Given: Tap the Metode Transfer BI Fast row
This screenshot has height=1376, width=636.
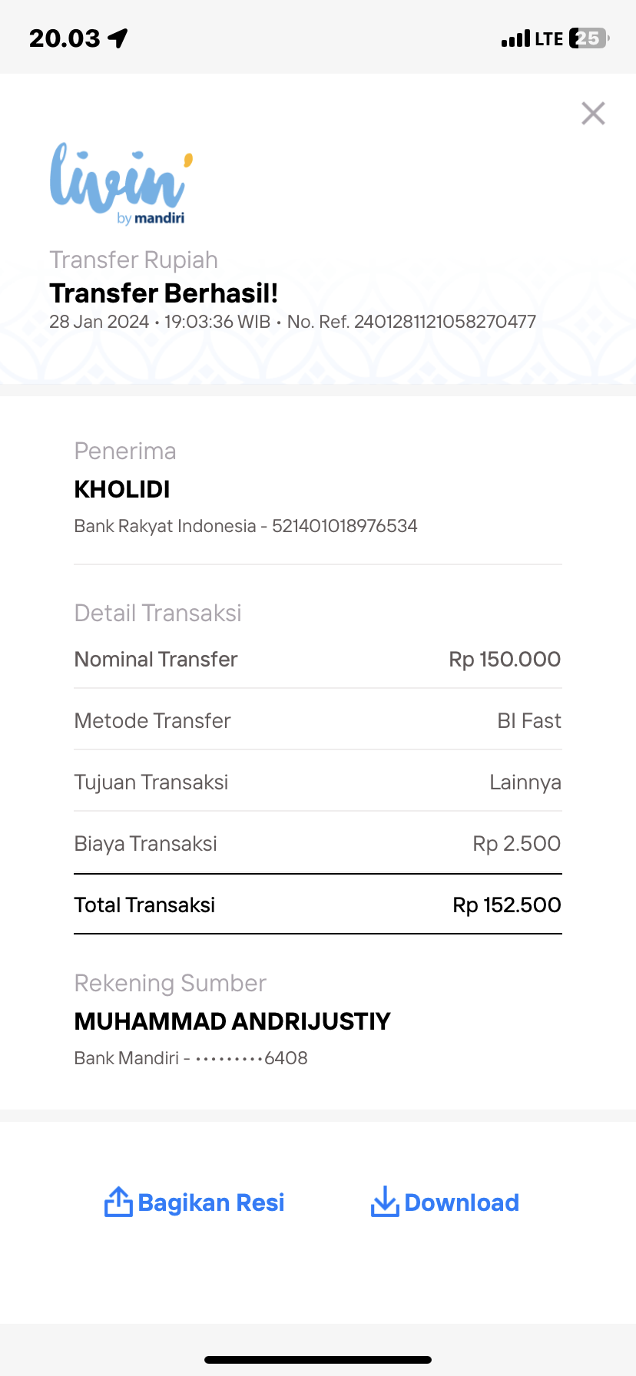Looking at the screenshot, I should [318, 720].
